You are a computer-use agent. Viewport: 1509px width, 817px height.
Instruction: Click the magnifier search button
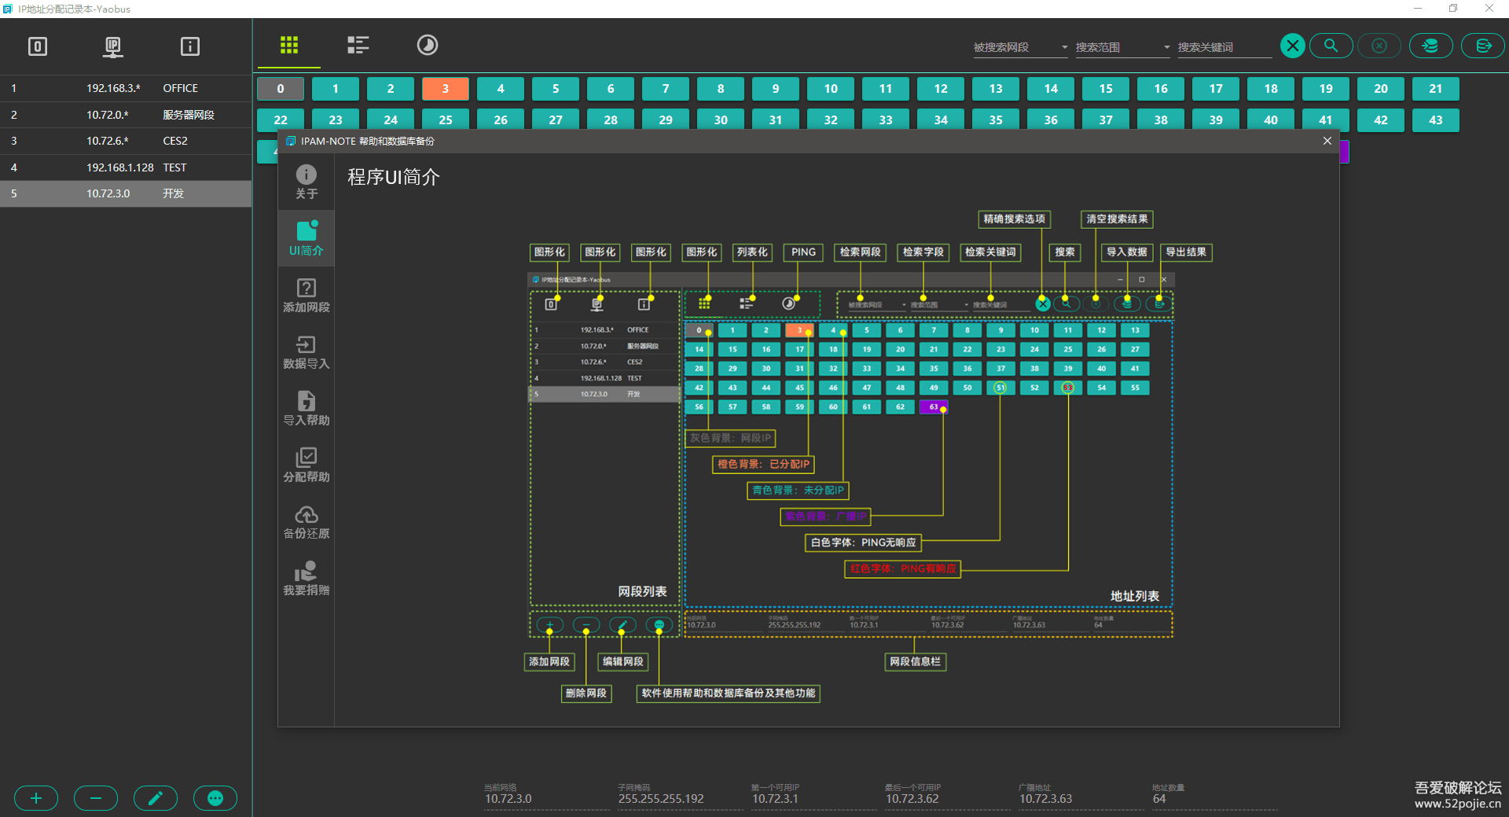pos(1331,46)
